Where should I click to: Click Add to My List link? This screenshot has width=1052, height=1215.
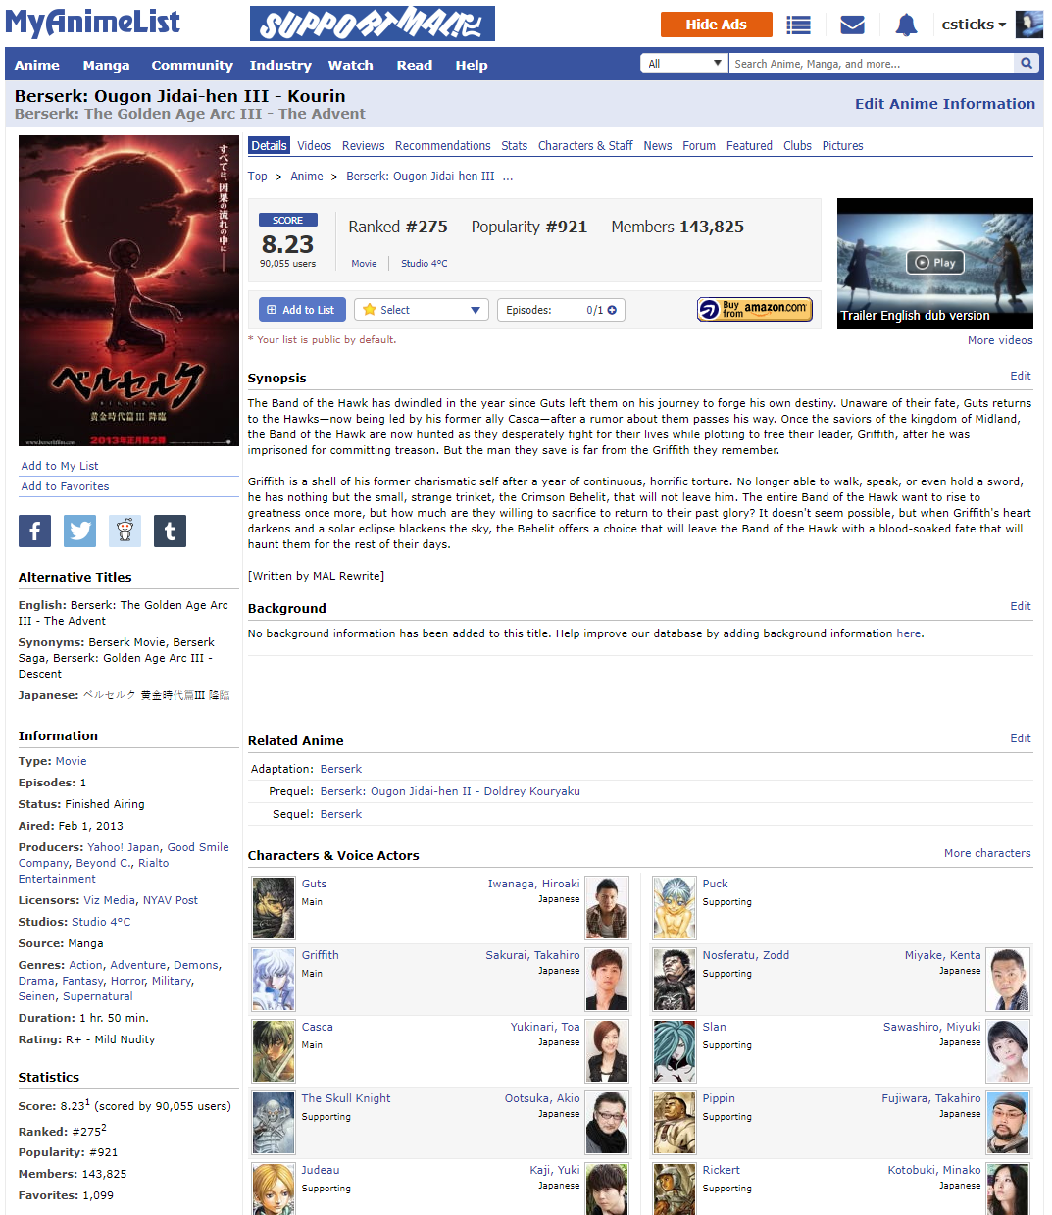click(x=60, y=466)
